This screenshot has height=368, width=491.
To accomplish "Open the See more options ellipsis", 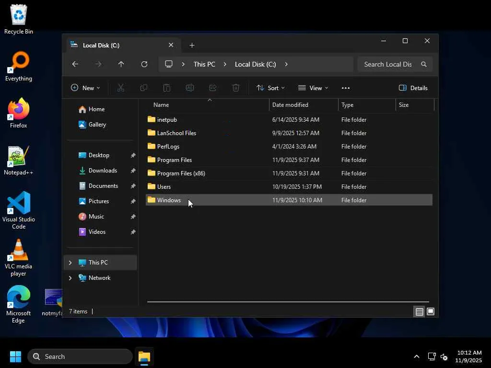I will pos(346,88).
